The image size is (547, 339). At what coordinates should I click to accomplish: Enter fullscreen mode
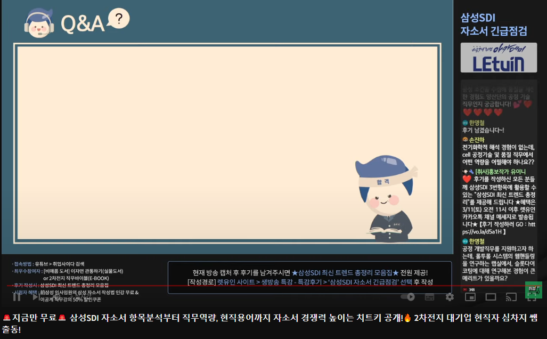(x=532, y=297)
